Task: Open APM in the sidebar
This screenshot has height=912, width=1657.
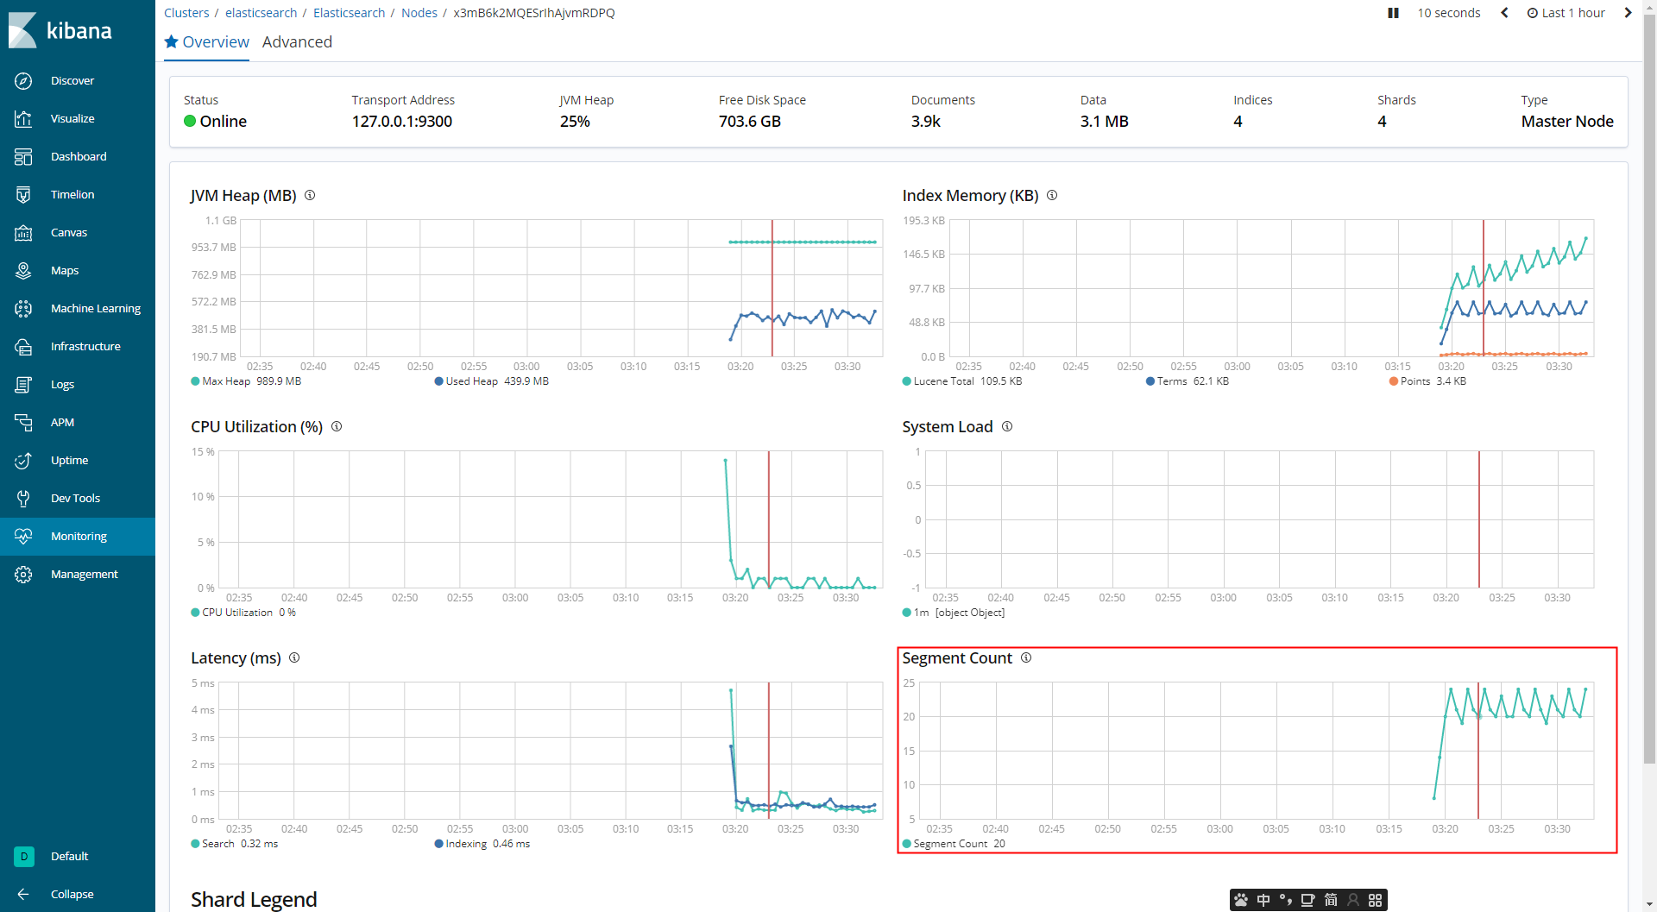Action: pos(78,422)
